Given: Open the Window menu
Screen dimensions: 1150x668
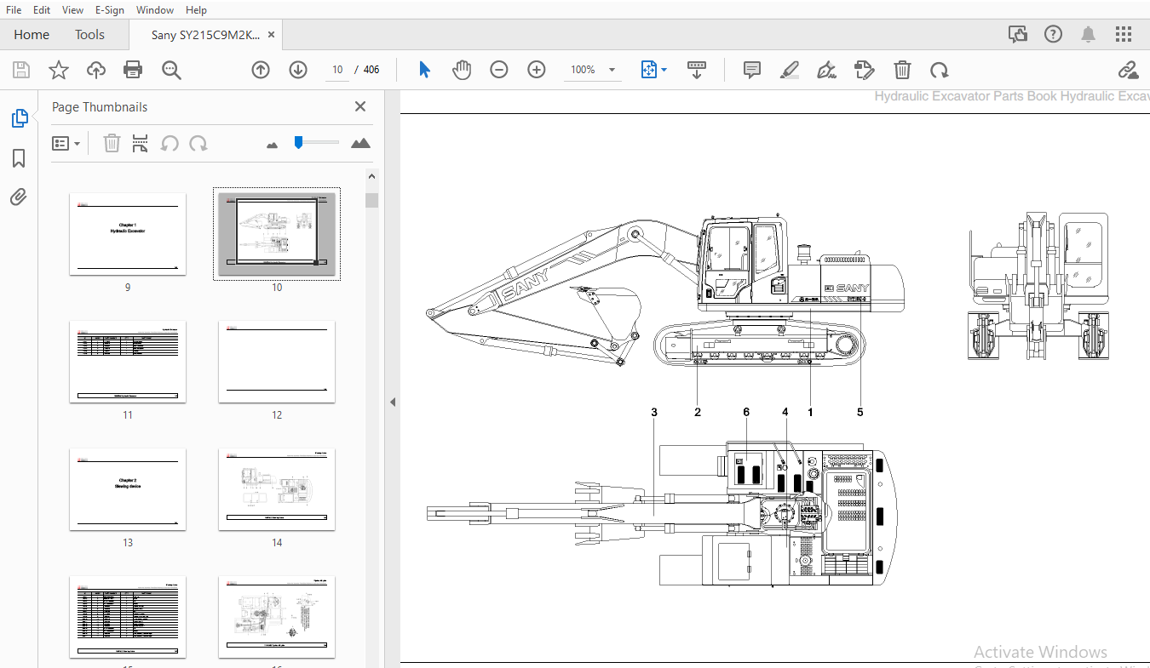Looking at the screenshot, I should pos(155,9).
